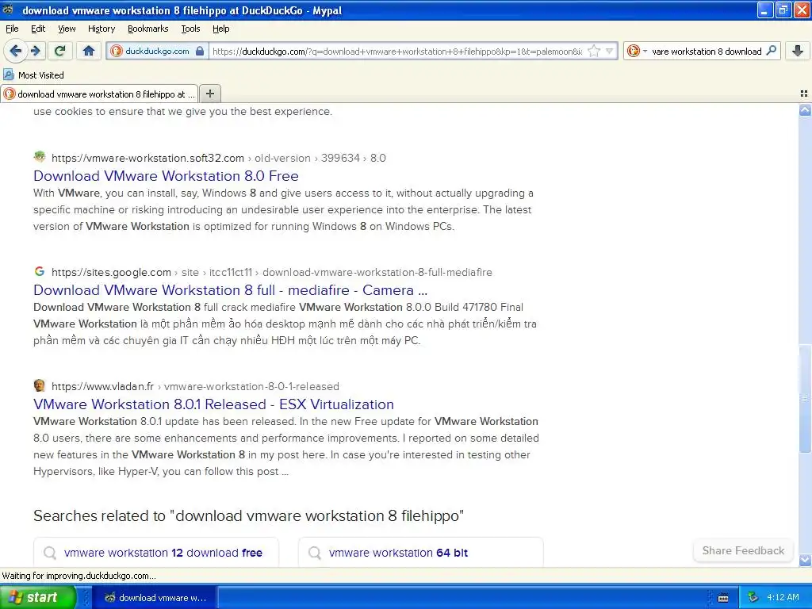Image resolution: width=812 pixels, height=609 pixels.
Task: Click the duckduckgo.com site identity button
Action: click(158, 51)
